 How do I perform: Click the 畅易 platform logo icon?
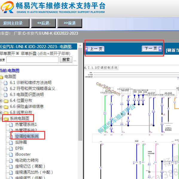(x=7, y=7)
